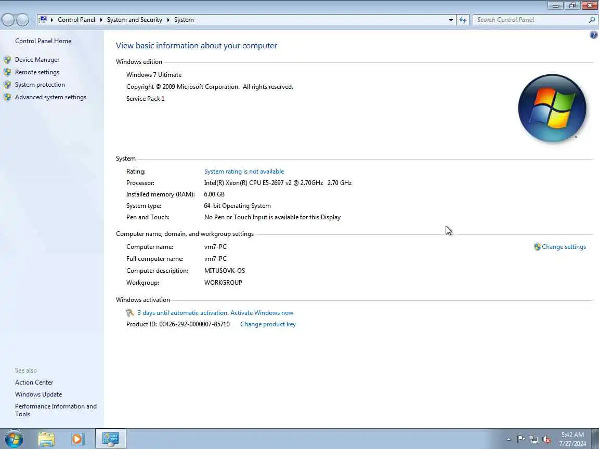Image resolution: width=599 pixels, height=449 pixels.
Task: Click the 6.00 GB installed memory value
Action: 214,194
